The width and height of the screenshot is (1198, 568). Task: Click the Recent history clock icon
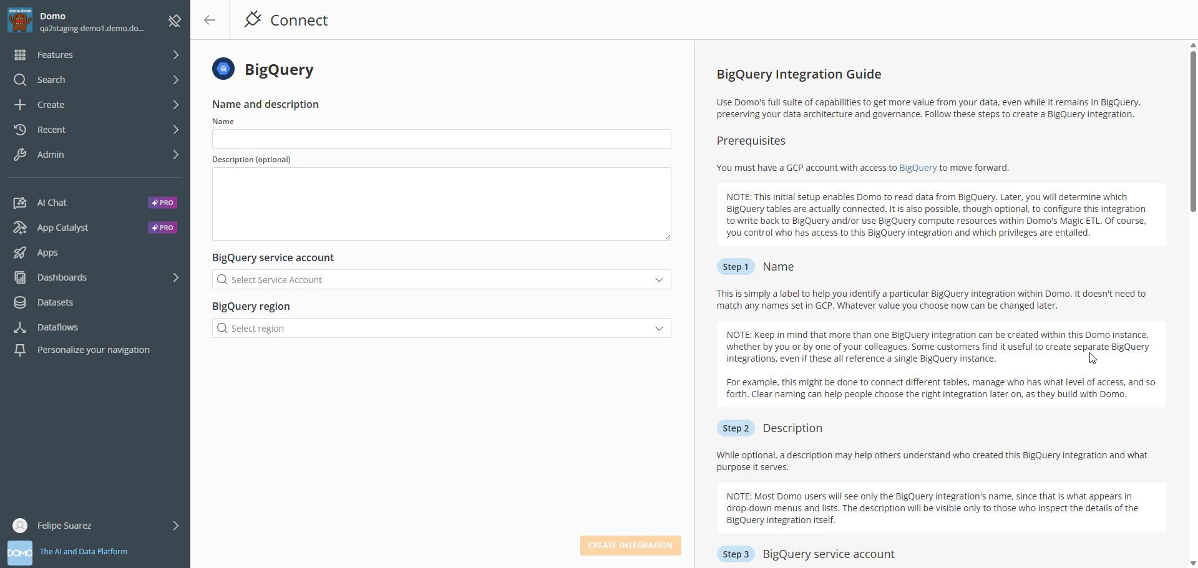coord(20,130)
